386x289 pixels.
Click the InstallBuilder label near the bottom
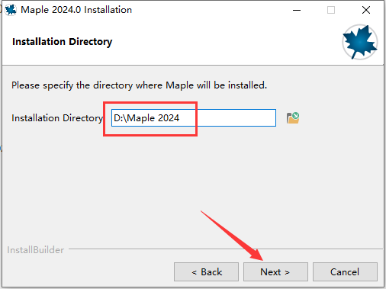[35, 250]
